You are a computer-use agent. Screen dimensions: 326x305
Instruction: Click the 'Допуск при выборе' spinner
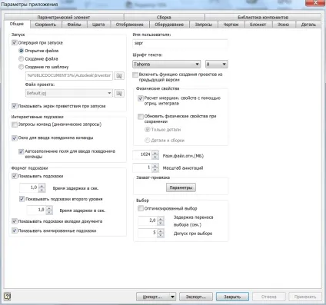[x=161, y=233]
